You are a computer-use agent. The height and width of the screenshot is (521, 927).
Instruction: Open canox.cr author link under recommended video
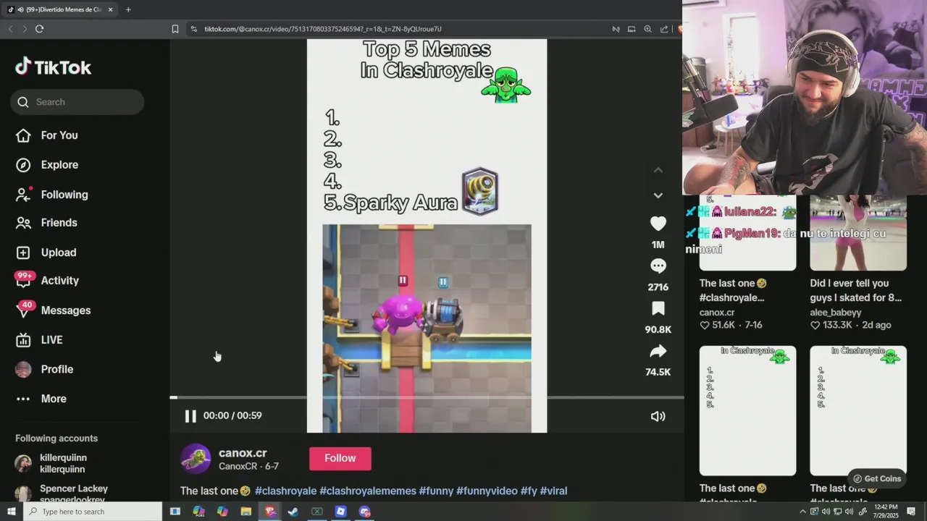coord(717,313)
